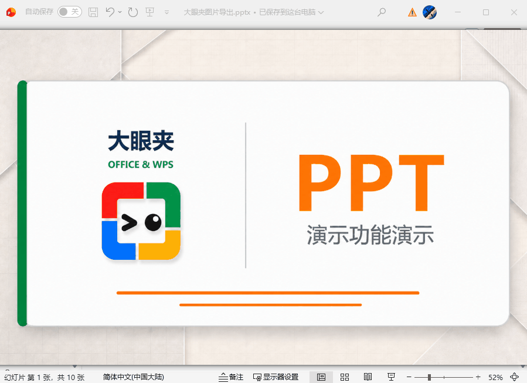Viewport: 527px width, 383px height.
Task: Click the Save disk icon
Action: tap(93, 12)
